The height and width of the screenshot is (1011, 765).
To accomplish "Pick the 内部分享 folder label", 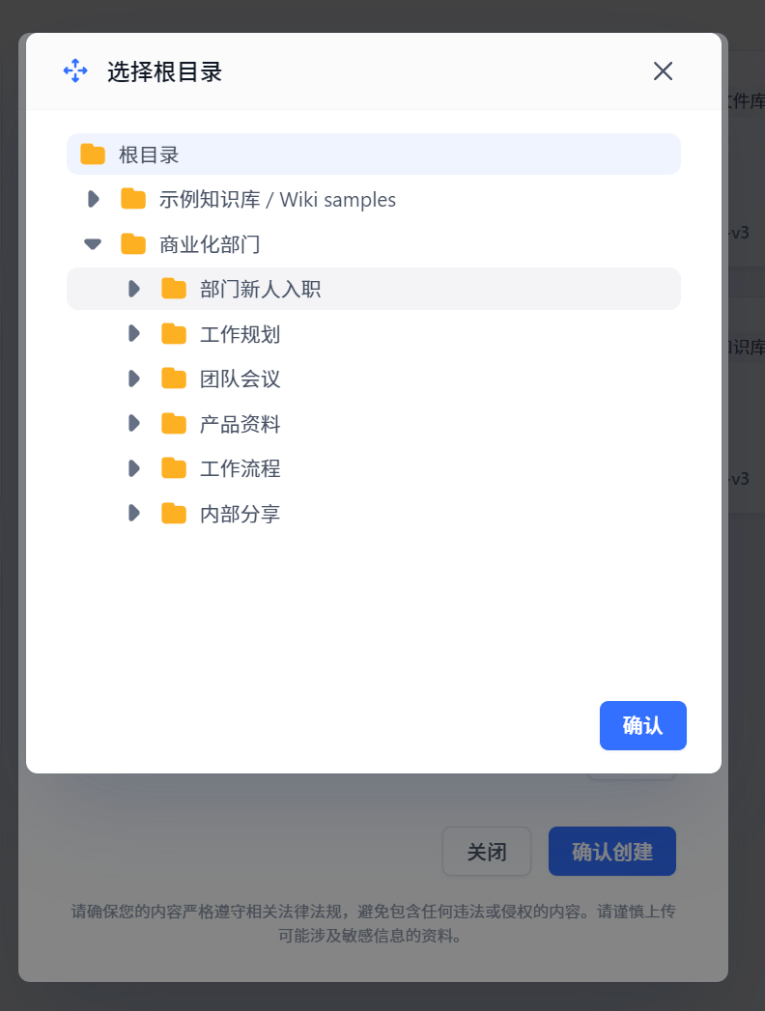I will pos(240,513).
